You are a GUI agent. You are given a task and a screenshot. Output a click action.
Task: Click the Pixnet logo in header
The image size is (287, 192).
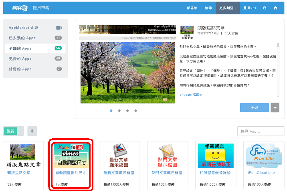pos(20,8)
